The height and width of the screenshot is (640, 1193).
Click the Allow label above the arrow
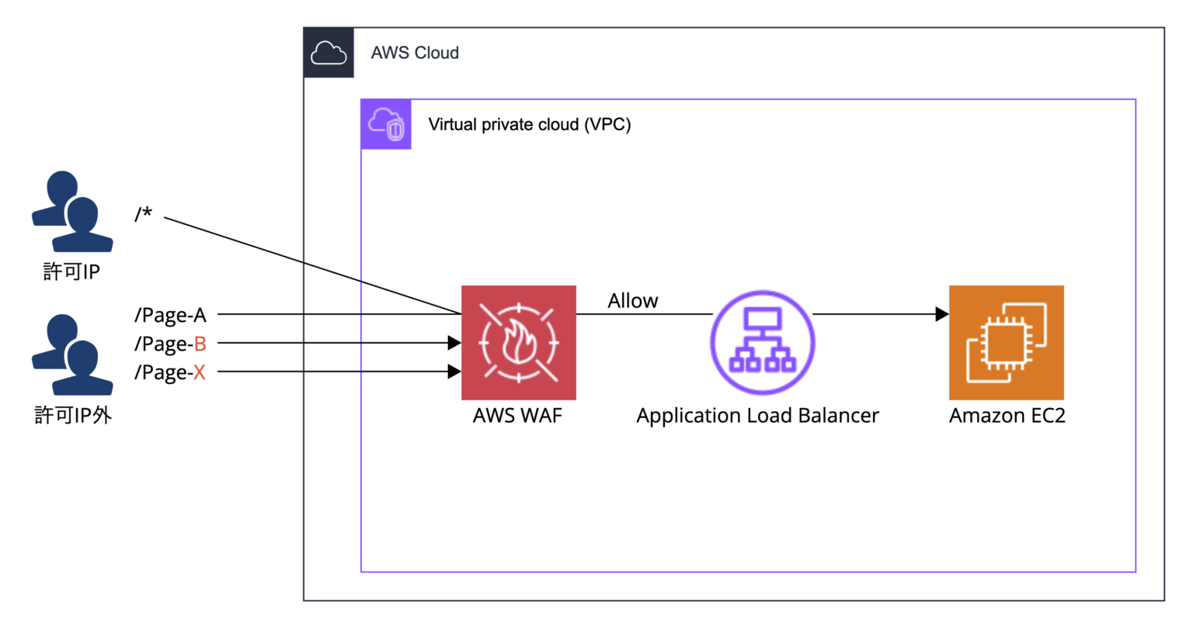[632, 301]
